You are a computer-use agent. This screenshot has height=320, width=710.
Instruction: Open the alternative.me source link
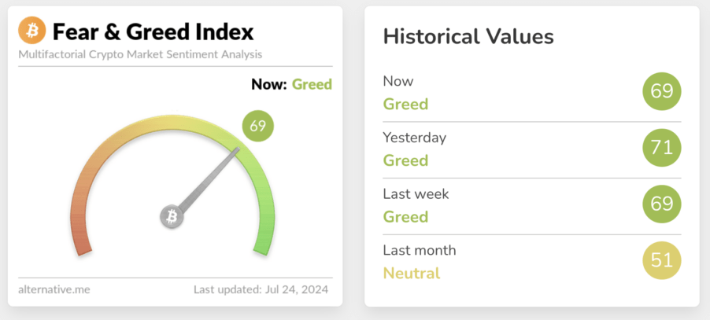pyautogui.click(x=54, y=289)
